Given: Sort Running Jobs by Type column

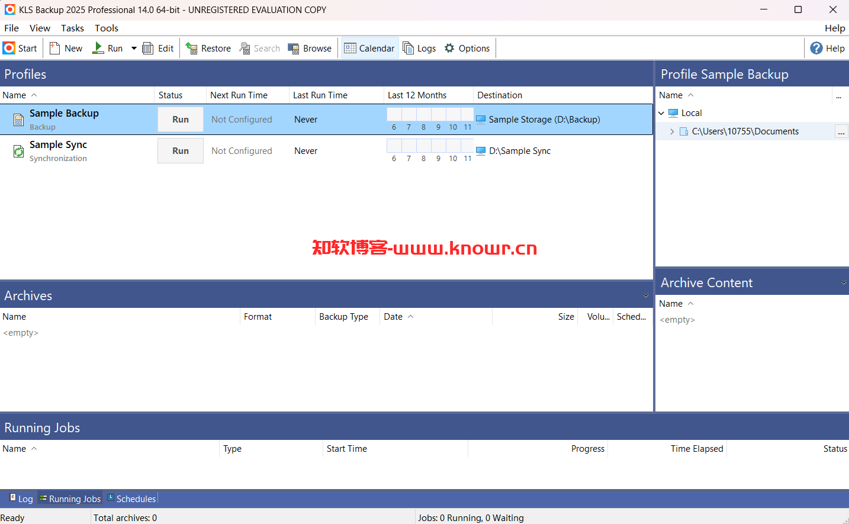Looking at the screenshot, I should pyautogui.click(x=271, y=449).
